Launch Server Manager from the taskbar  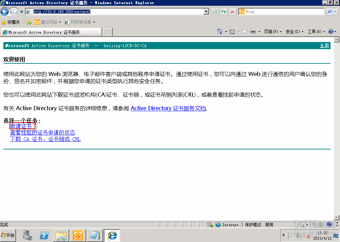[27, 235]
